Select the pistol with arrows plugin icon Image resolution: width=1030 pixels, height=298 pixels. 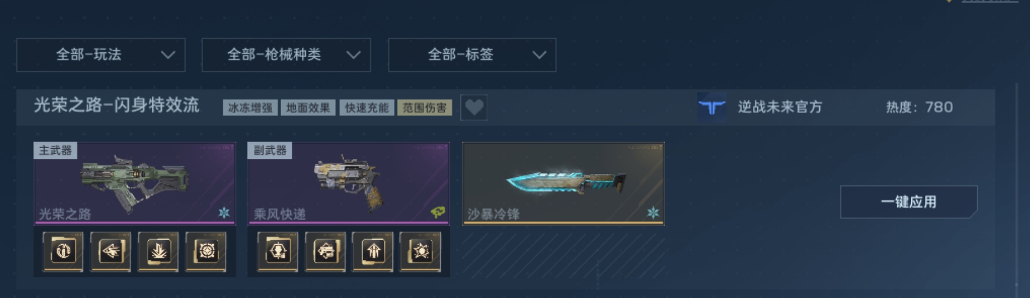point(326,251)
